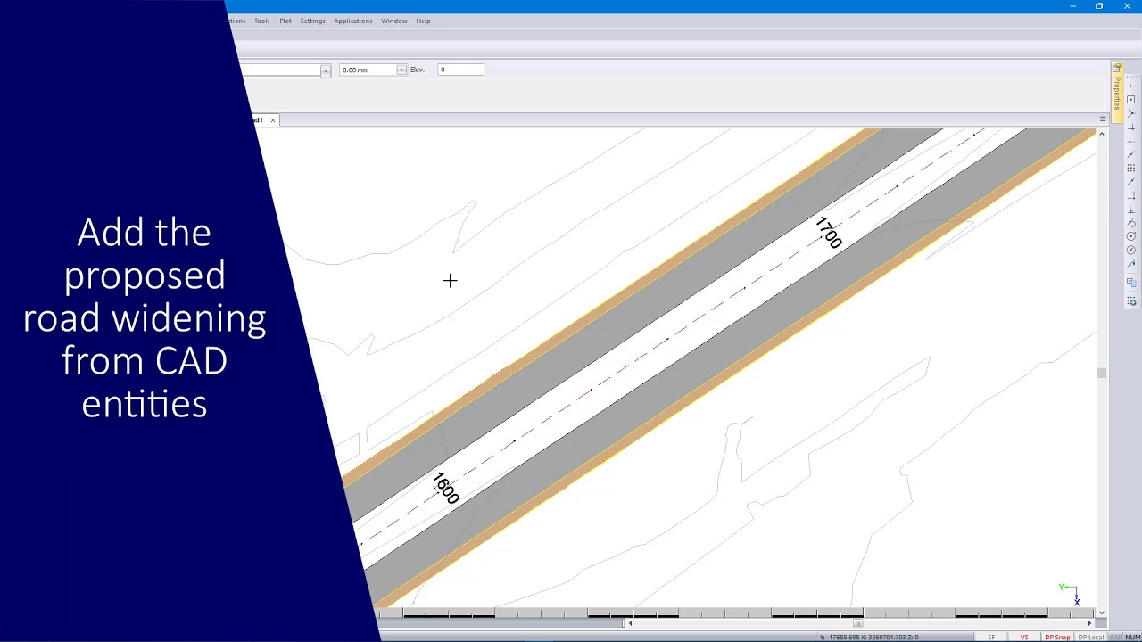Click the dotted grid with arrow icon
1142x642 pixels.
pos(1131,301)
